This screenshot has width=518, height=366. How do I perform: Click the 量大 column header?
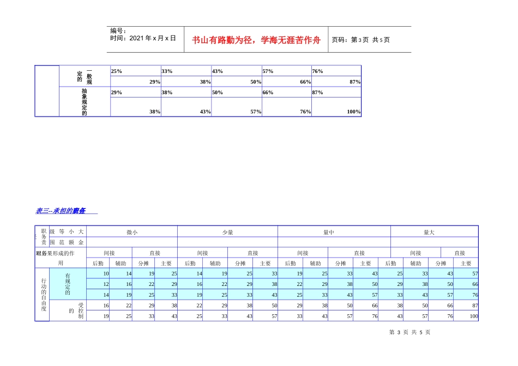pyautogui.click(x=429, y=233)
